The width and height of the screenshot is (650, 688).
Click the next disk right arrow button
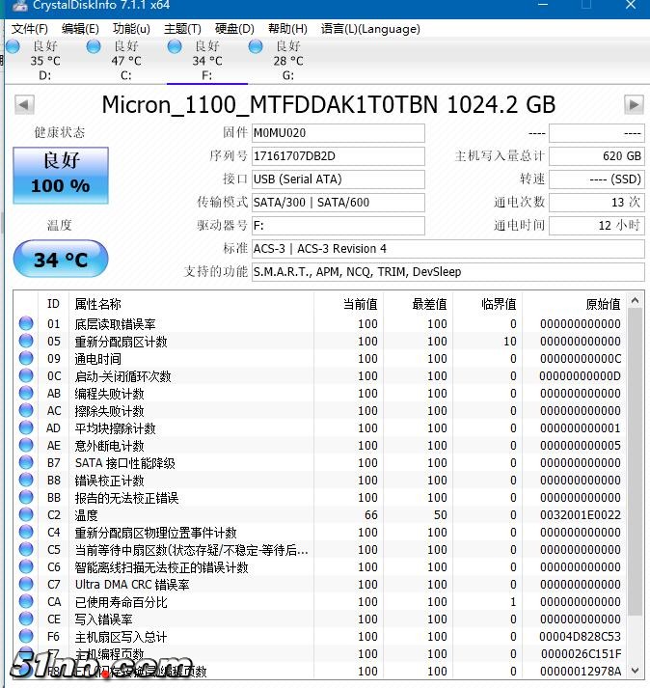(x=634, y=104)
